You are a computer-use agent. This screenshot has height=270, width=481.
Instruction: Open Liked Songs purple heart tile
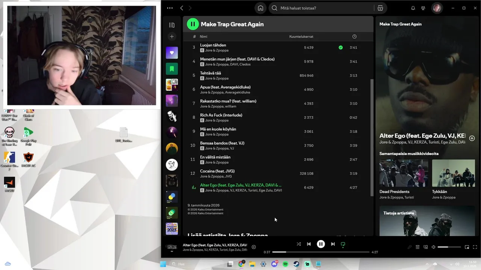(x=172, y=52)
